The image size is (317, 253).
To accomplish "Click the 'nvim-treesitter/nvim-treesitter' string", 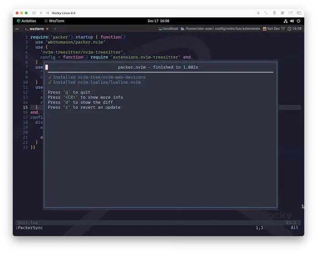I will tap(82, 52).
